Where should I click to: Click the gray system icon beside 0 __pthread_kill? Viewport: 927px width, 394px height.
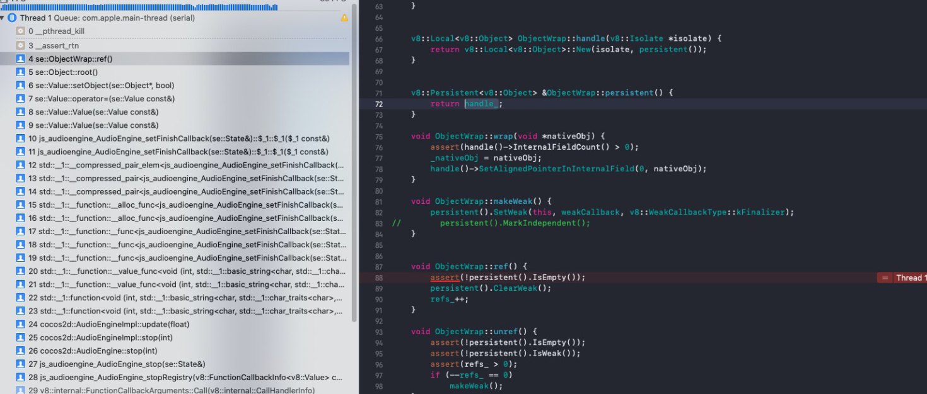point(21,31)
